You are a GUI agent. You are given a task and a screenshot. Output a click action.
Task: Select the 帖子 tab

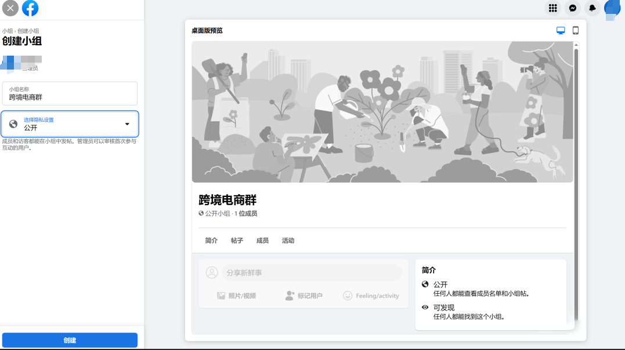click(x=237, y=240)
